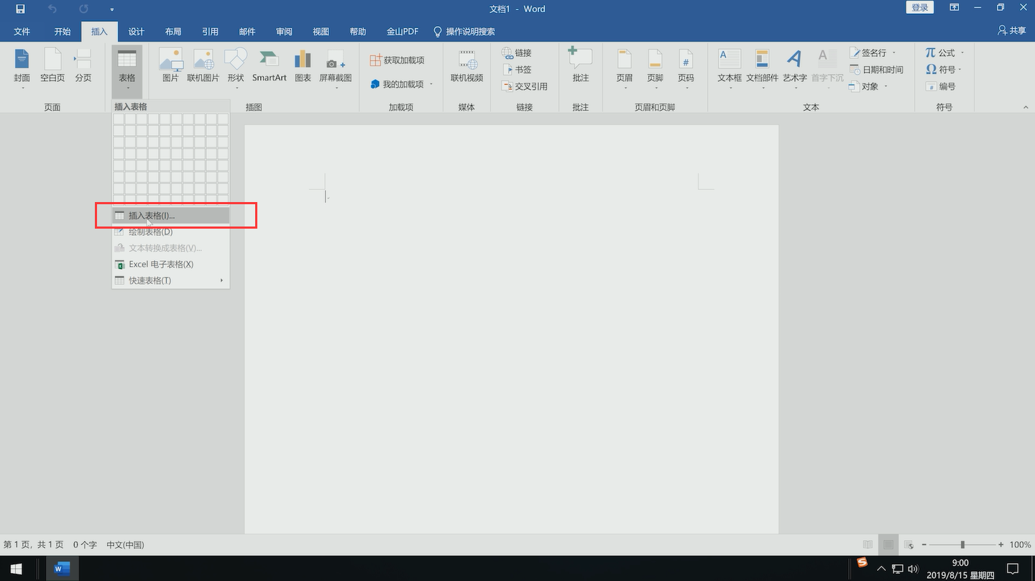Click 获取加载项 get add-ins
Image resolution: width=1035 pixels, height=581 pixels.
pyautogui.click(x=397, y=60)
